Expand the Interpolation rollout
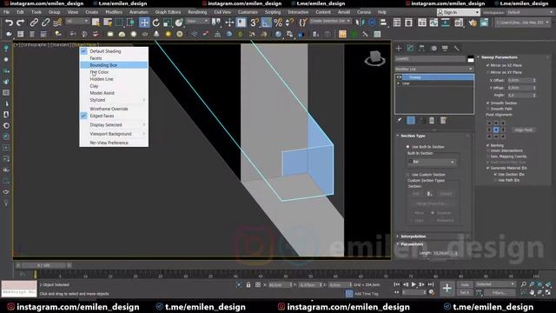Viewport: 556px width, 313px height. pos(413,236)
